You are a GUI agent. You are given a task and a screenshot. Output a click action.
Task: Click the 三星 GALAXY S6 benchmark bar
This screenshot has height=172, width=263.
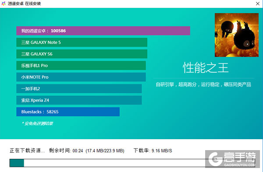click(82, 54)
